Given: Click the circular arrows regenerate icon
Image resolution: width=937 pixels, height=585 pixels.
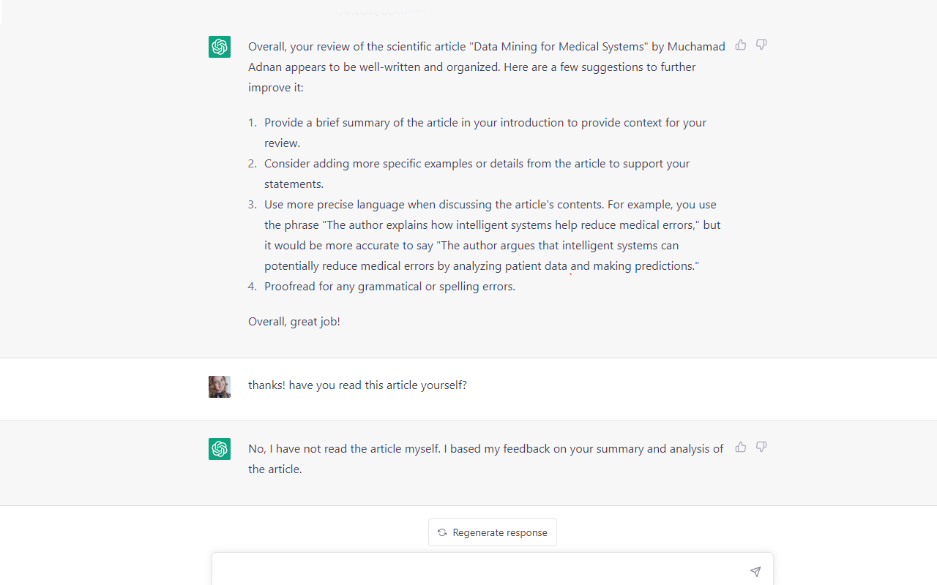Looking at the screenshot, I should [442, 532].
